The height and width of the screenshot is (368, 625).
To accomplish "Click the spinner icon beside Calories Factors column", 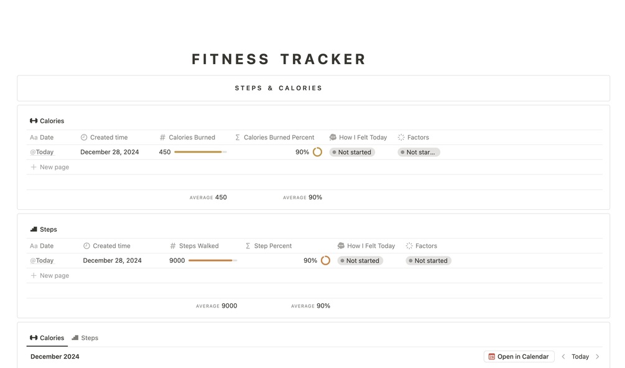I will point(401,138).
